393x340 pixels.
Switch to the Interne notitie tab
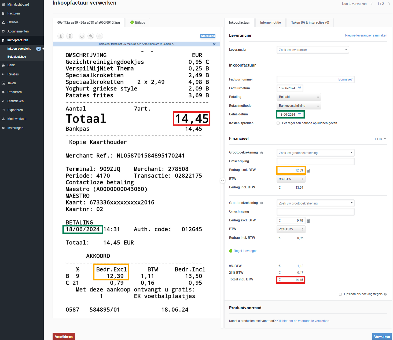coord(270,23)
